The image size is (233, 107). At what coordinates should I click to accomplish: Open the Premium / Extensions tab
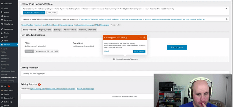[88, 30]
